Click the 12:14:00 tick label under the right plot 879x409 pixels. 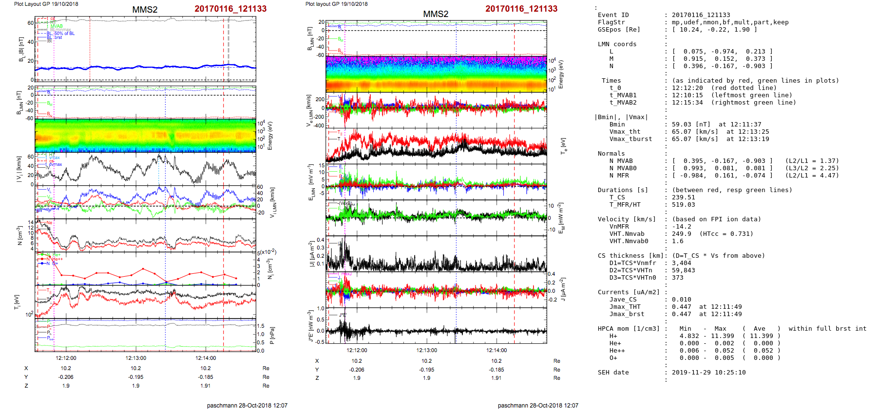pyautogui.click(x=496, y=350)
